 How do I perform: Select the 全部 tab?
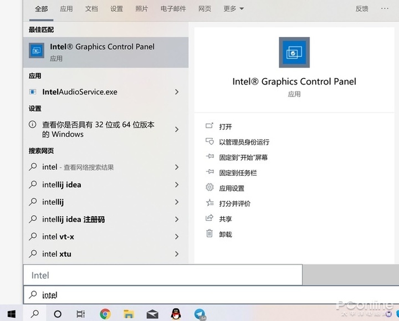click(41, 9)
